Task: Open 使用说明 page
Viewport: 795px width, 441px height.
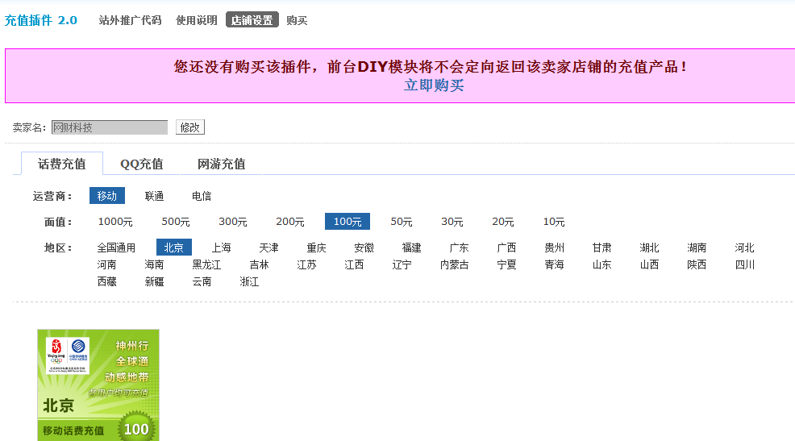Action: point(196,20)
